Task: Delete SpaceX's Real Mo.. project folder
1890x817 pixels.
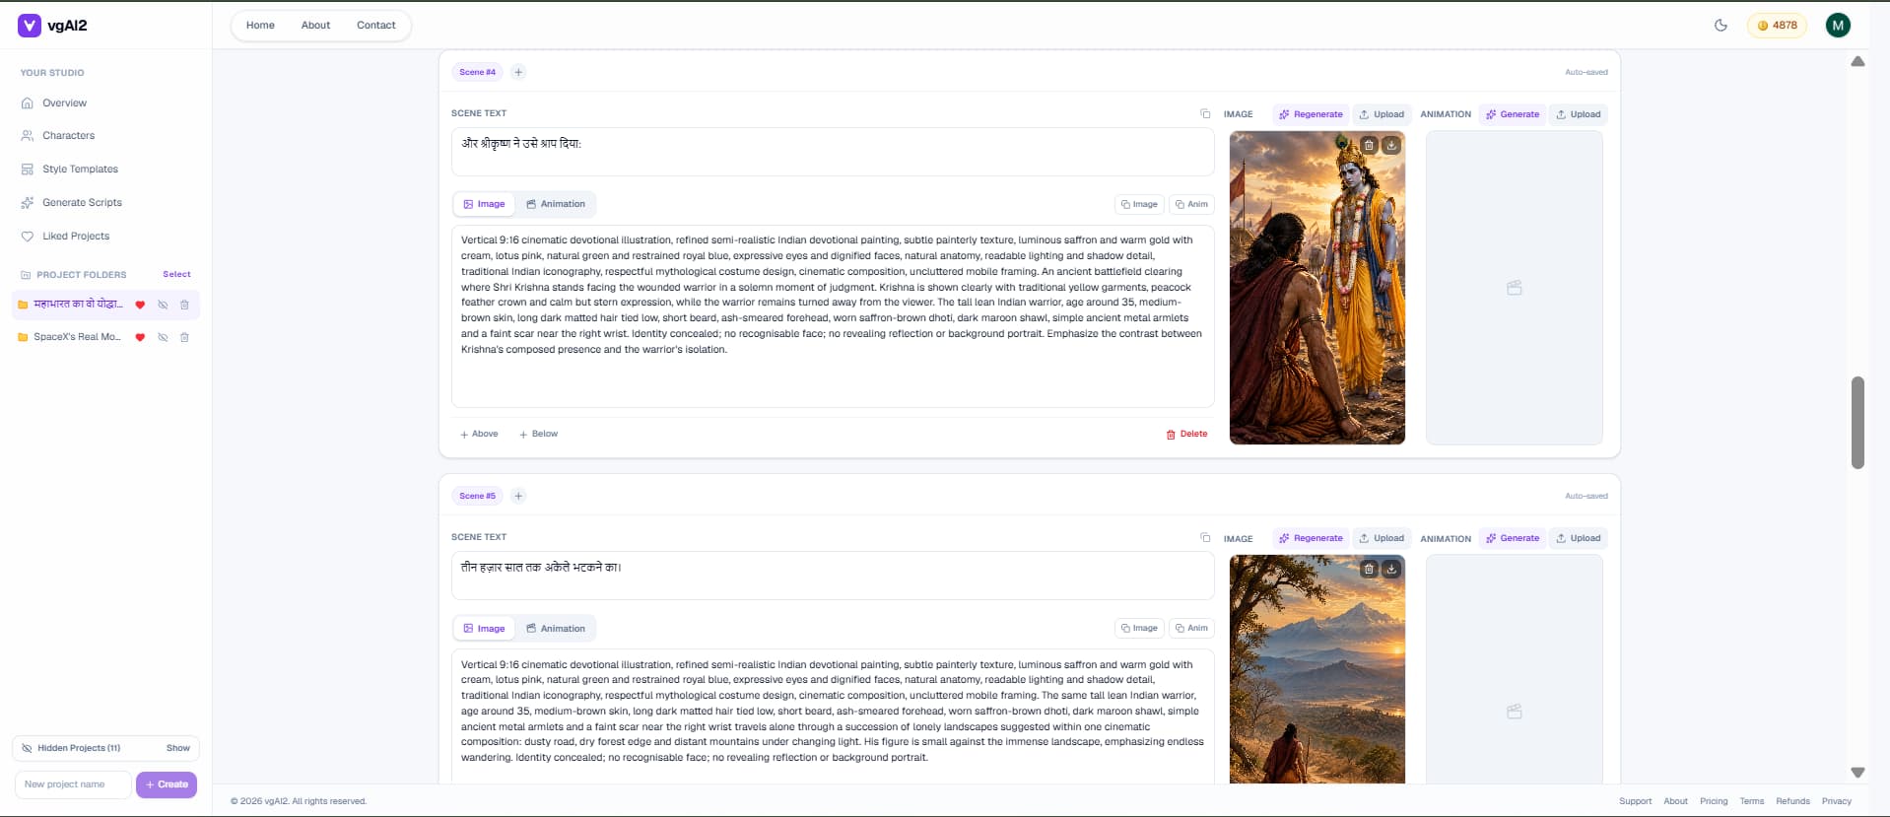Action: pyautogui.click(x=184, y=337)
